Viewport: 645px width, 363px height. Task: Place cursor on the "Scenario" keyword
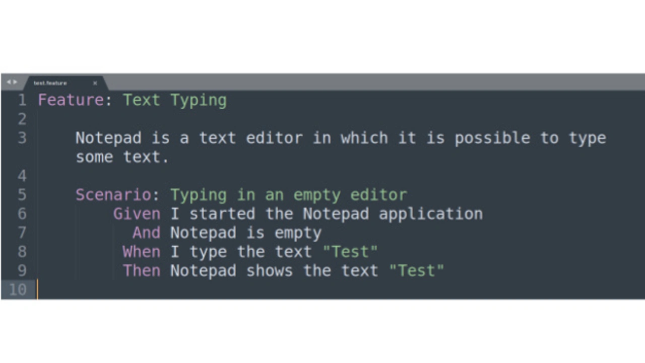(x=113, y=195)
